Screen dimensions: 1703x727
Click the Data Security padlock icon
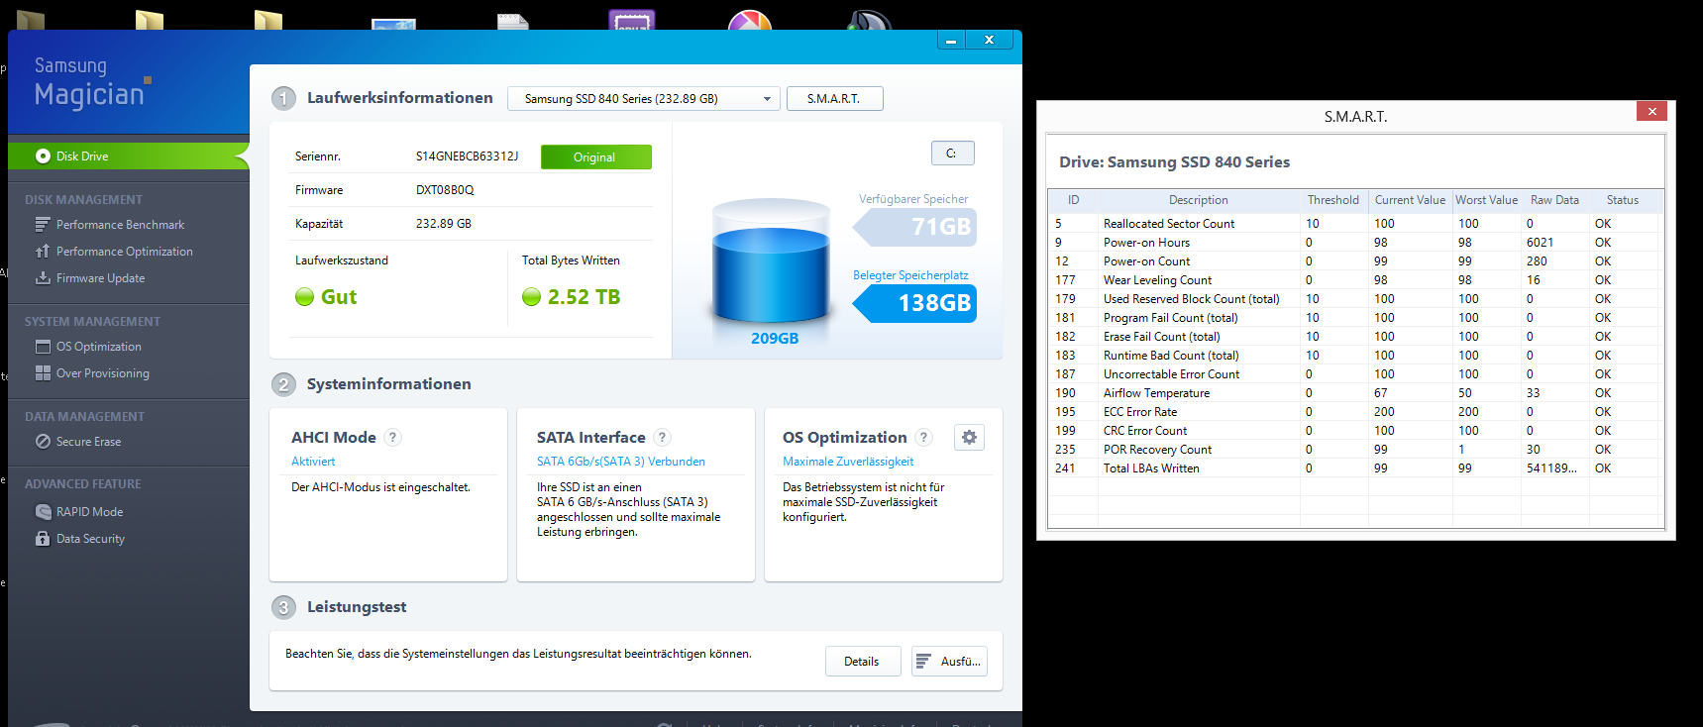43,539
